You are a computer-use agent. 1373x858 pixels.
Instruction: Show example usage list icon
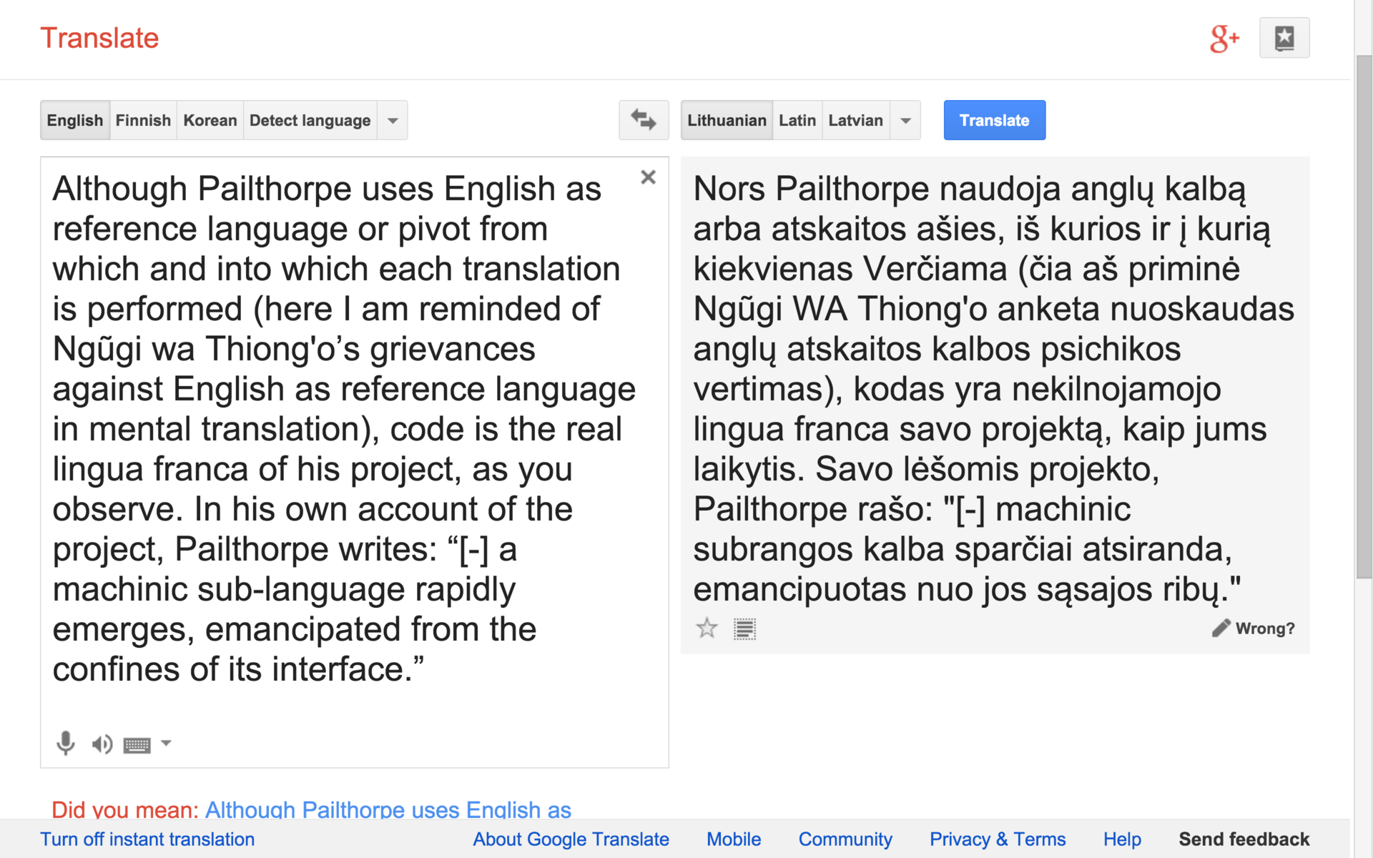[x=744, y=629]
